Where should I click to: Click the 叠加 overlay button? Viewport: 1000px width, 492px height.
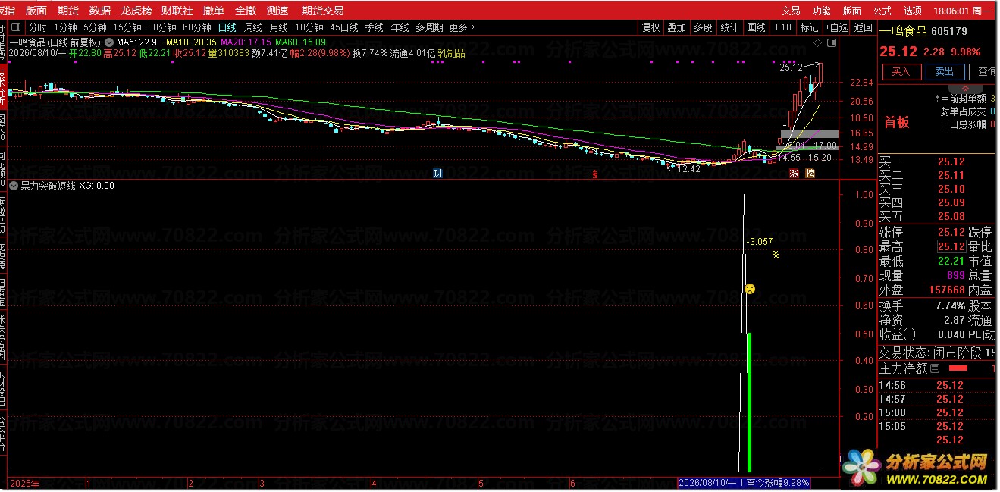coord(676,27)
